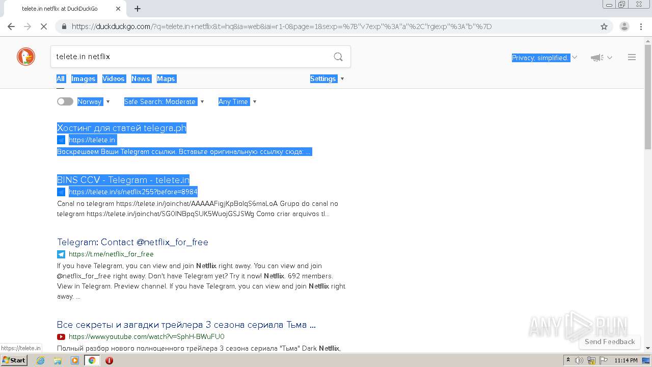
Task: Switch to the Maps tab
Action: click(x=166, y=78)
